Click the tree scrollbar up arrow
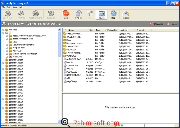 [59, 30]
